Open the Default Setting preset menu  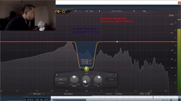click(117, 11)
